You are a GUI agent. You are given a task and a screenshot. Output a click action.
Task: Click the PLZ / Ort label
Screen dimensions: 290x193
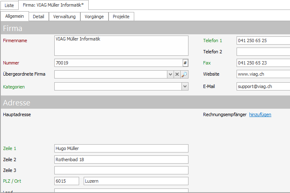point(12,181)
